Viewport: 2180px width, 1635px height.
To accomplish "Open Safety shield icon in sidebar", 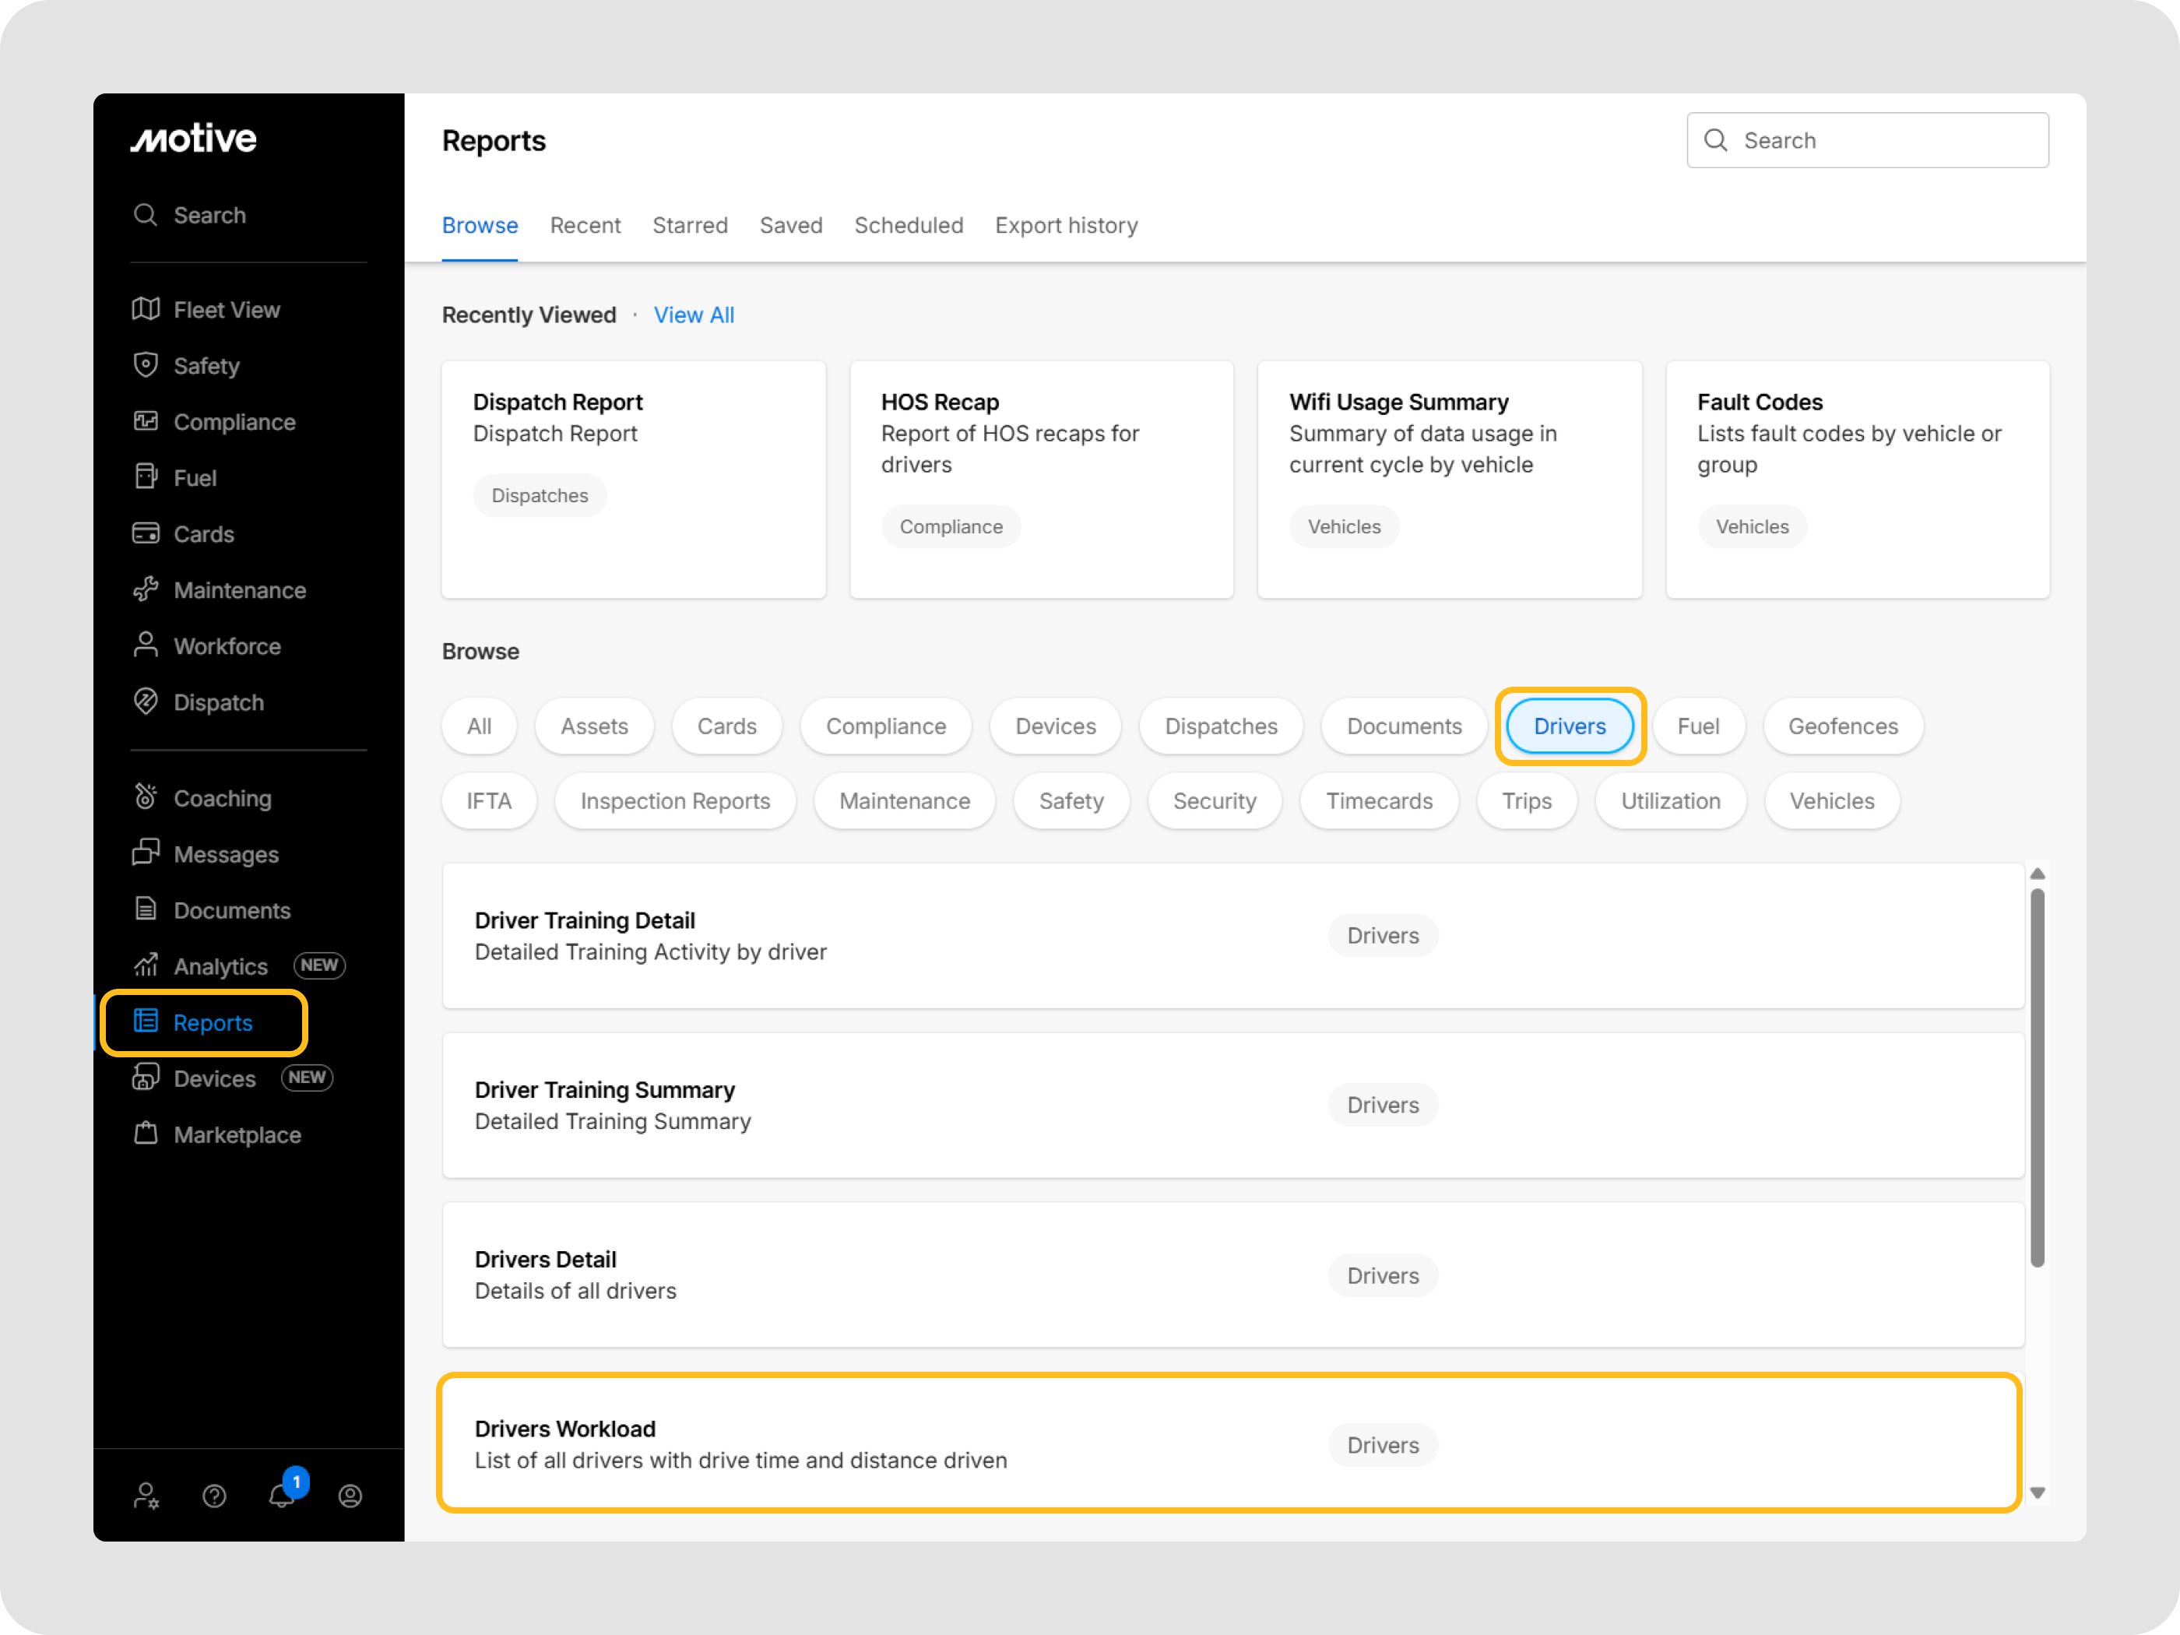I will pyautogui.click(x=146, y=366).
